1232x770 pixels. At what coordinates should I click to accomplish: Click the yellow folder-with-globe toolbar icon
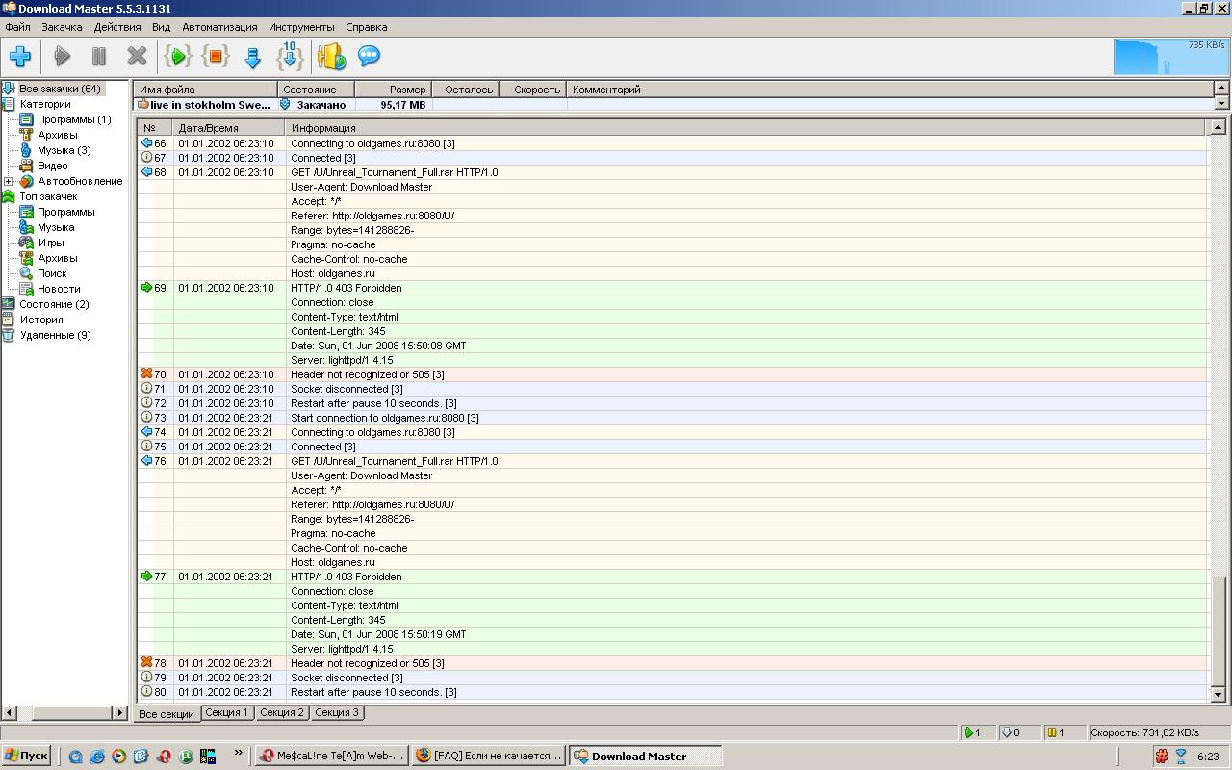tap(331, 57)
